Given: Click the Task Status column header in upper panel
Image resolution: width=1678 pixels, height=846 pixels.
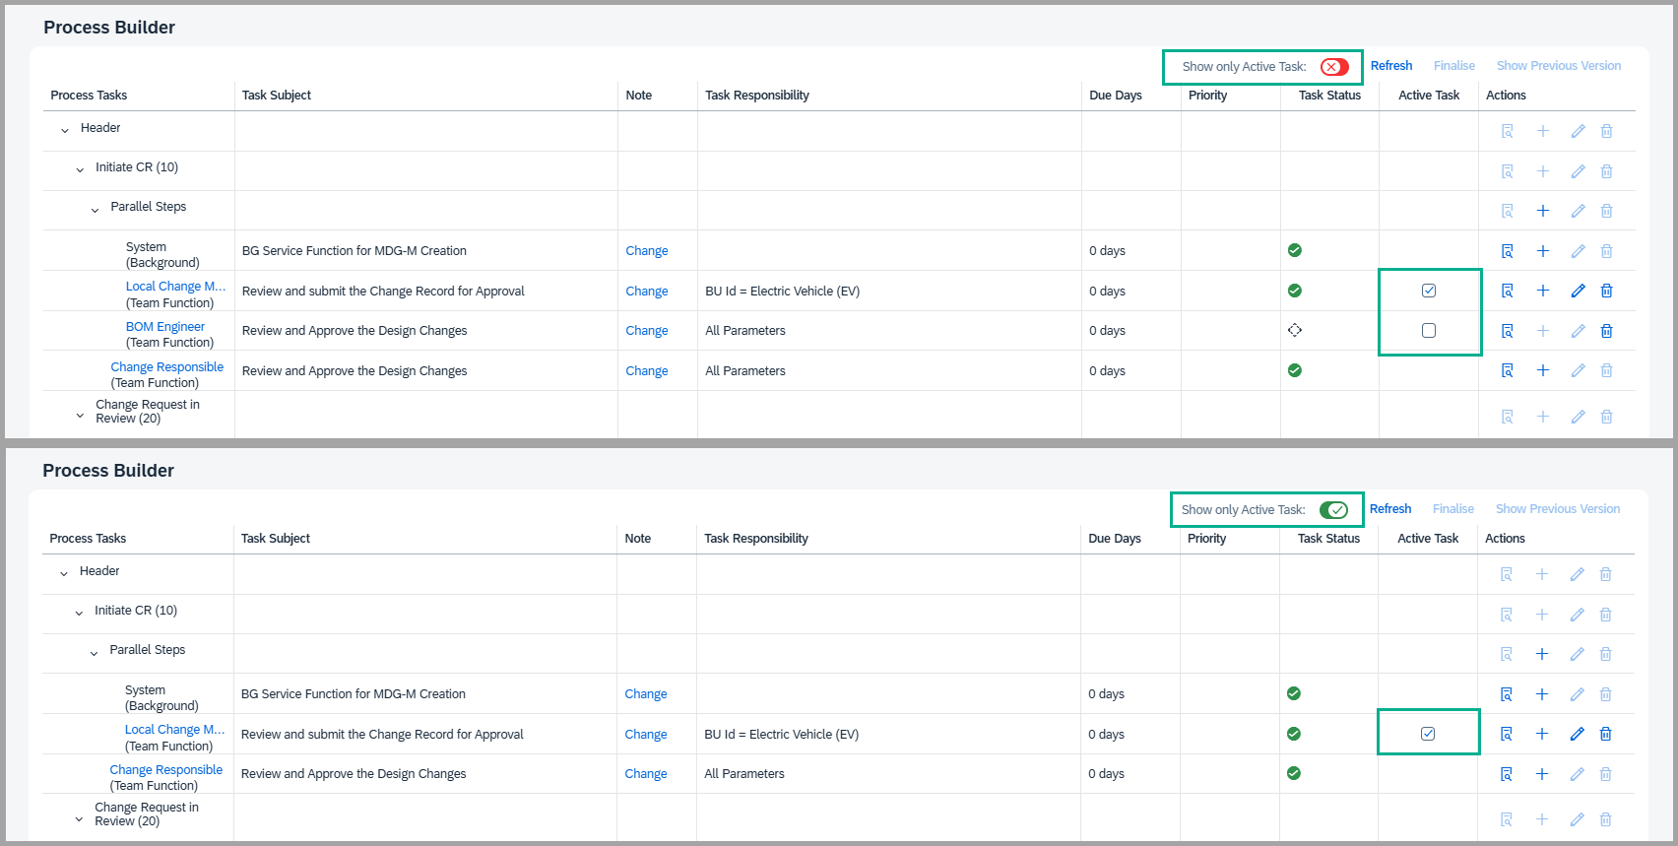Looking at the screenshot, I should pyautogui.click(x=1328, y=96).
